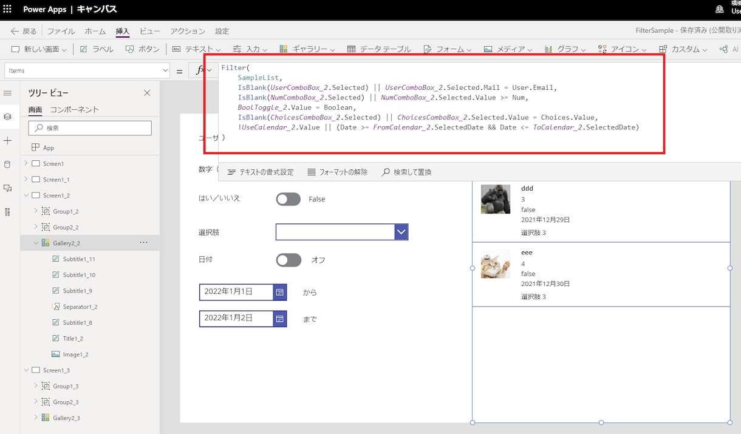Open calendar for 2022年1月2日 date picker

tap(279, 319)
